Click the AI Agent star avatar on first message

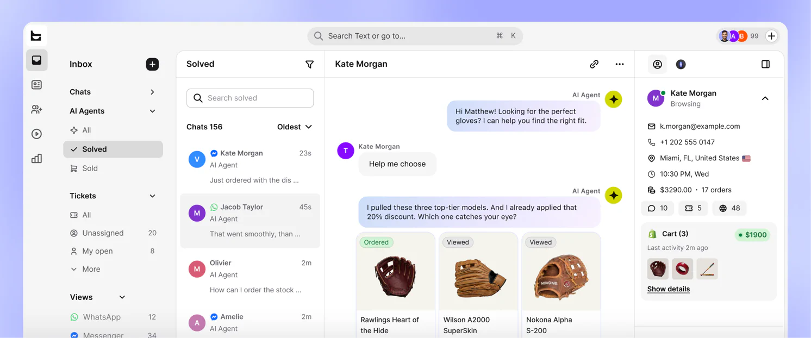[x=614, y=99]
